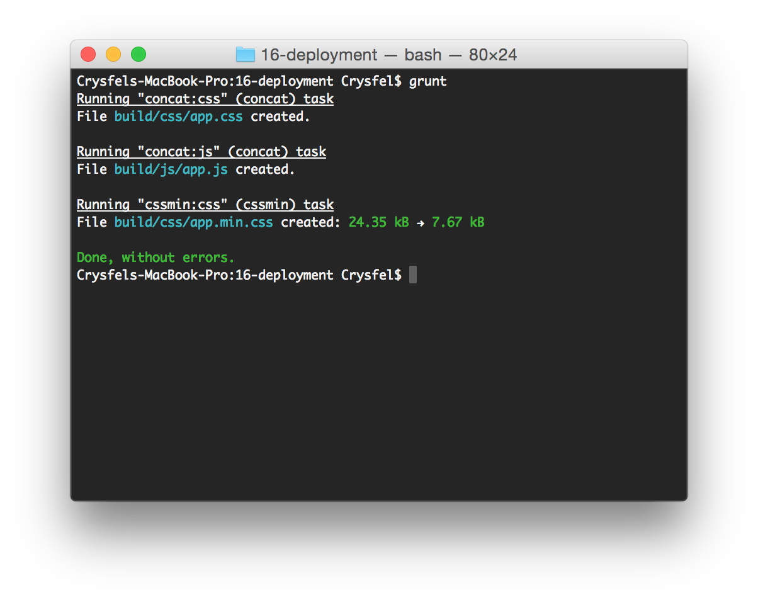The width and height of the screenshot is (758, 602).
Task: Click the 'Running "concat:js" (concat) task' line
Action: [201, 152]
